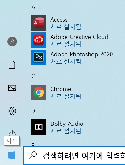The height and width of the screenshot is (165, 125).
Task: Jump via the letter D group header
Action: coord(33,111)
